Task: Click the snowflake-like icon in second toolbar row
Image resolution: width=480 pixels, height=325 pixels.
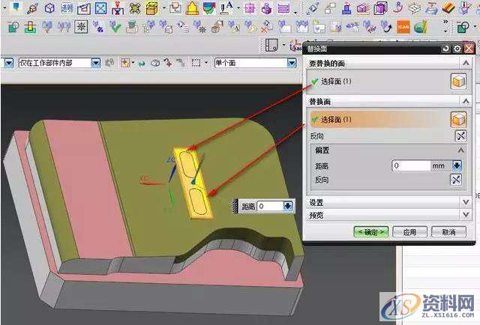Action: click(81, 28)
